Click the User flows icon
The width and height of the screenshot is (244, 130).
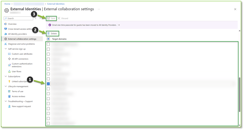coord(9,71)
